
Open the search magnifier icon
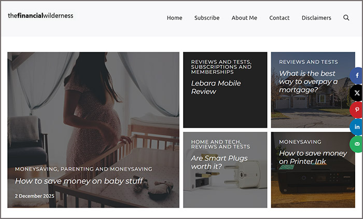346,18
